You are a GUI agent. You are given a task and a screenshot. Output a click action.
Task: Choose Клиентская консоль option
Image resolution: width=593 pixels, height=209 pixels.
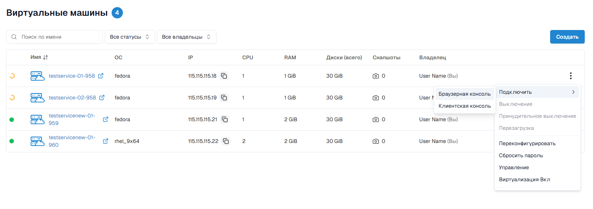click(x=464, y=106)
